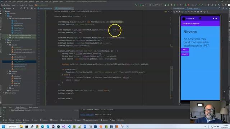
Task: Open Running Devices panel gear options
Action: pyautogui.click(x=223, y=8)
